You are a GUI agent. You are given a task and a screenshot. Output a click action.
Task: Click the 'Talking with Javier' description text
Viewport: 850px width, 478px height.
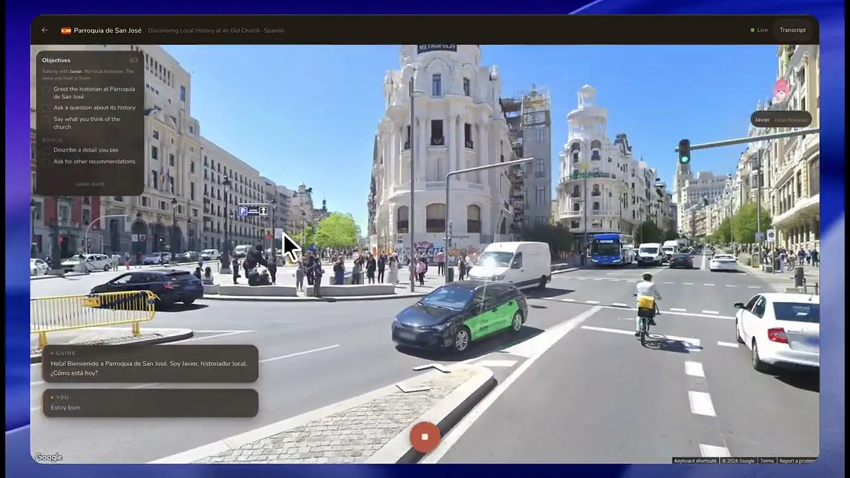88,74
